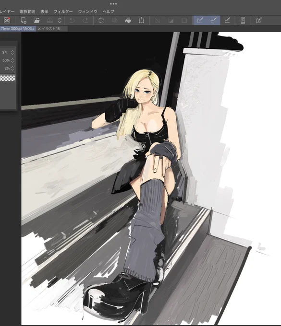Switch to the イラスト18 canvas tab
The width and height of the screenshot is (281, 326).
click(x=52, y=29)
